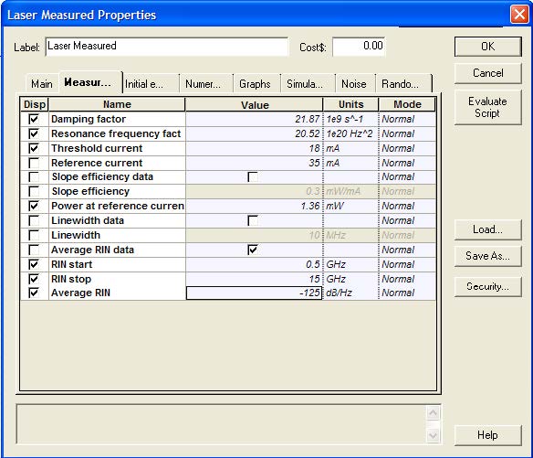
Task: Toggle Disp checkbox for RIN stop
Action: (x=34, y=279)
